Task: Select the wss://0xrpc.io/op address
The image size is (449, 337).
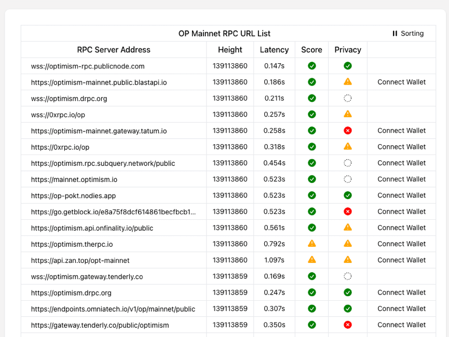Action: (58, 115)
